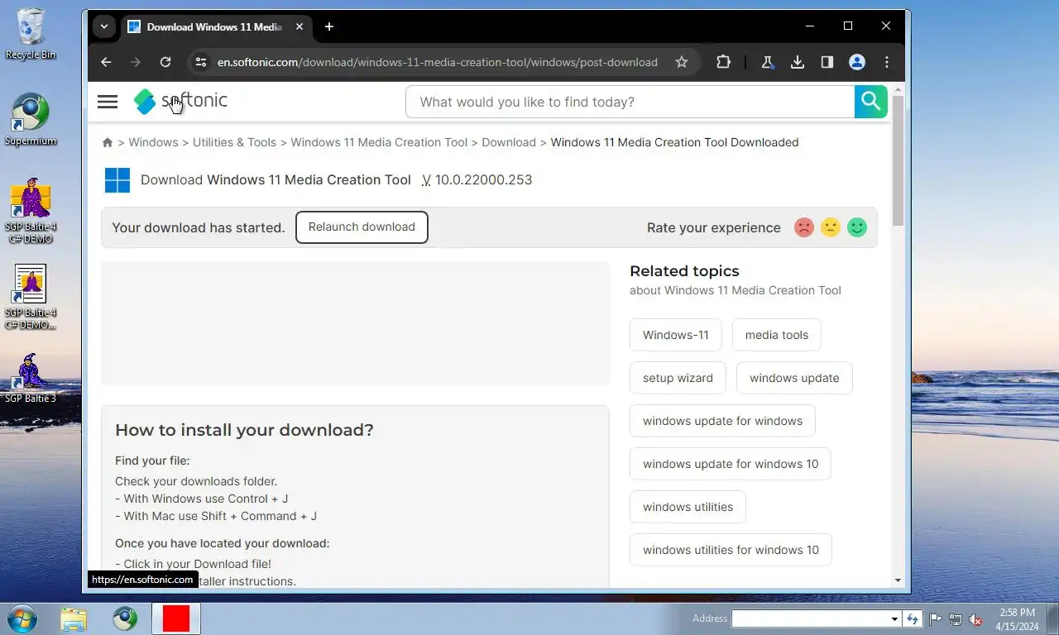Click the Softonic logo
Viewport: 1059px width, 635px height.
tap(180, 101)
